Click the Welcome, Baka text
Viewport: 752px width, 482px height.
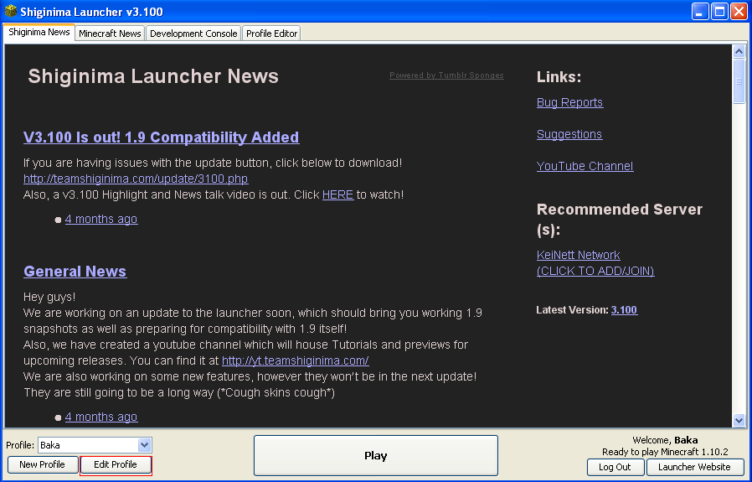click(665, 440)
